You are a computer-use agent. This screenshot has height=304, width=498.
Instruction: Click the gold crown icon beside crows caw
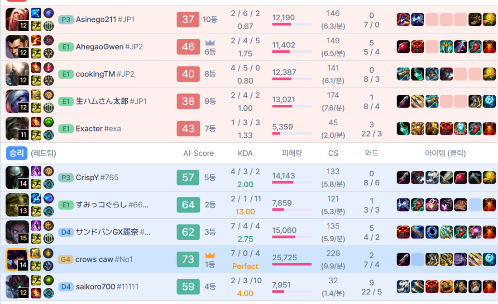210,256
